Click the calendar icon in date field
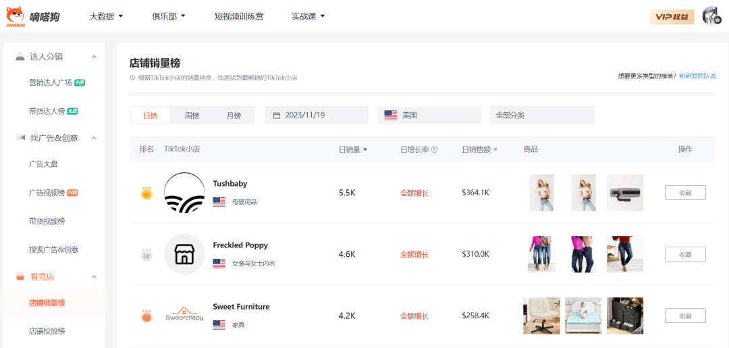Screen dimensions: 729x348 pos(276,116)
